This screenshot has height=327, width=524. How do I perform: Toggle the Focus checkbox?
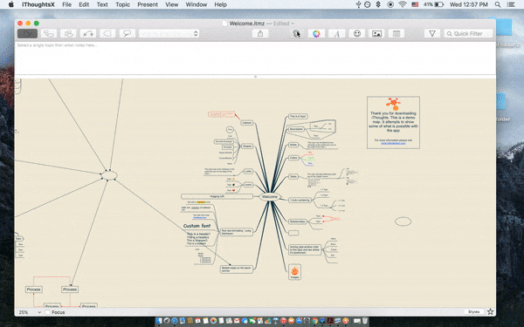pos(47,312)
